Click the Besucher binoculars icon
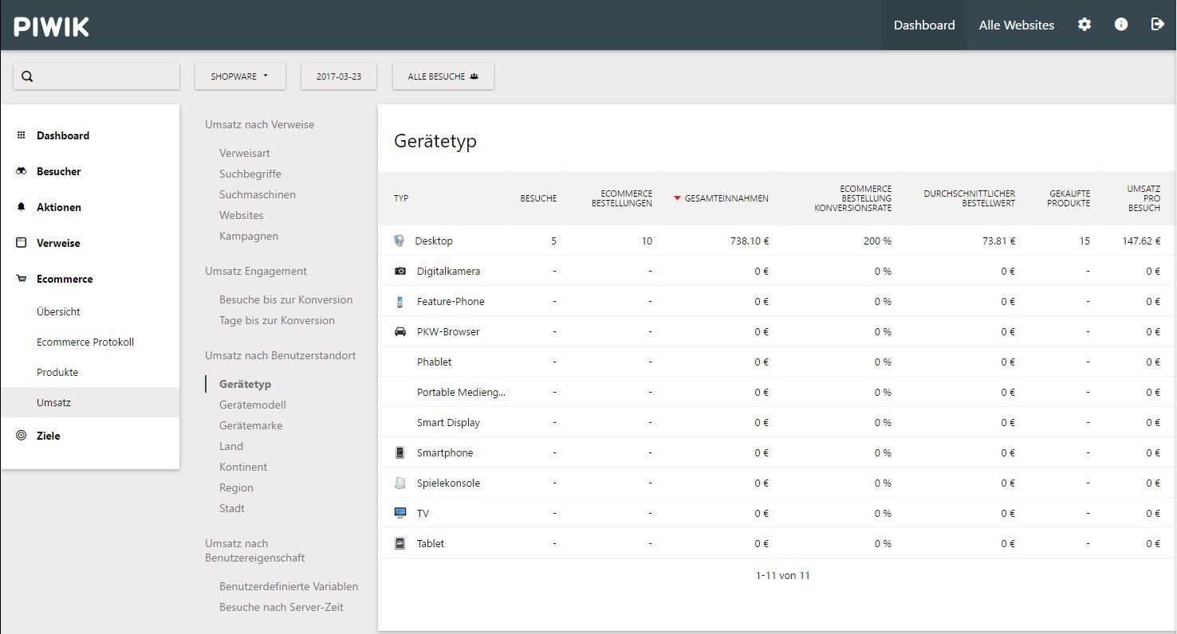1177x634 pixels. 22,171
